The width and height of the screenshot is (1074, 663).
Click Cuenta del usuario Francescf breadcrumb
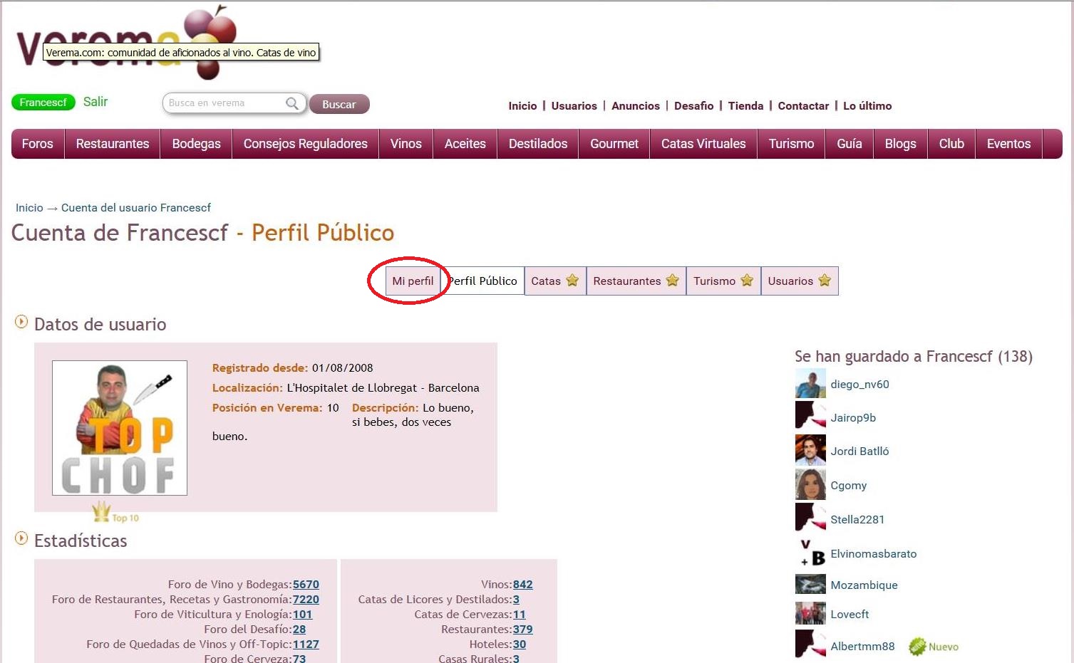pyautogui.click(x=136, y=208)
